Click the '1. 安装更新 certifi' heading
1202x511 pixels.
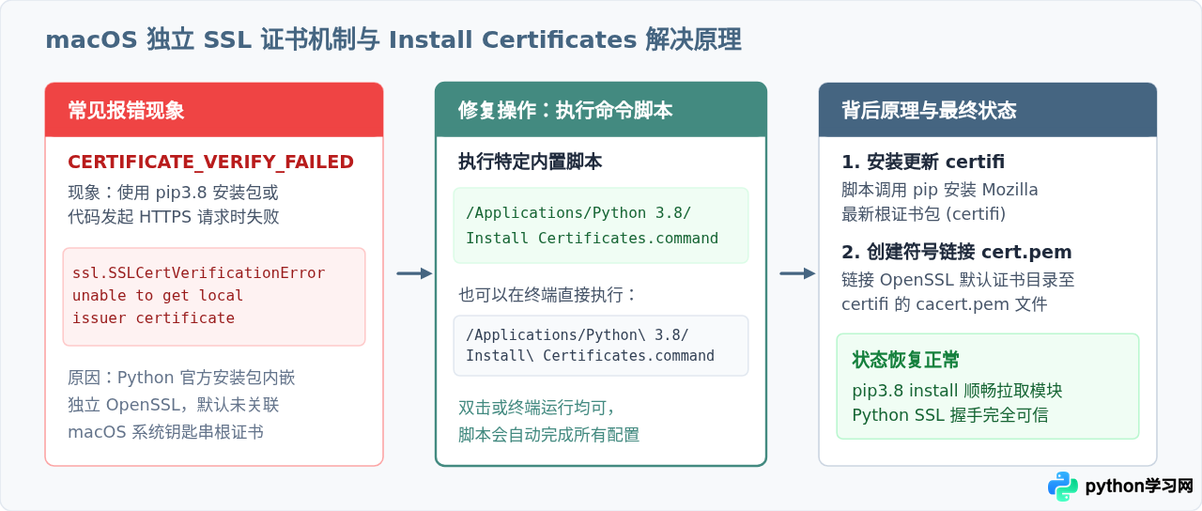coord(923,162)
